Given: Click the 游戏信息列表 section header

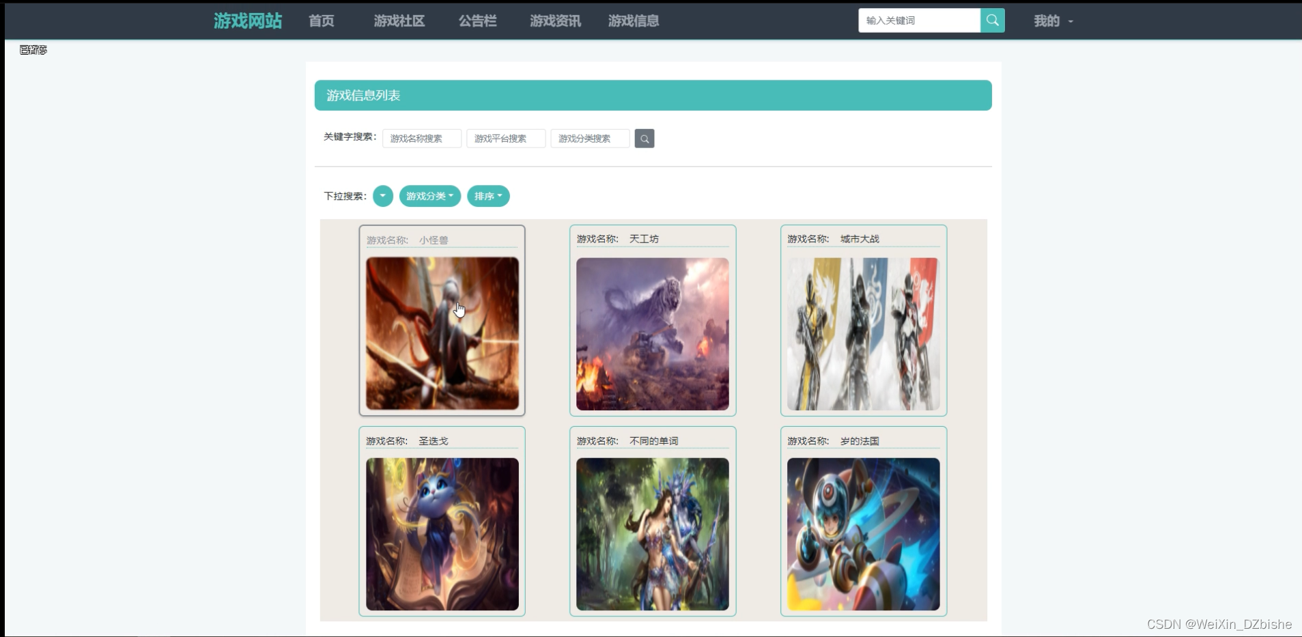Looking at the screenshot, I should (x=653, y=96).
